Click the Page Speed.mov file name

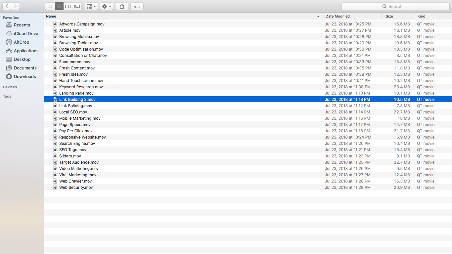click(75, 125)
